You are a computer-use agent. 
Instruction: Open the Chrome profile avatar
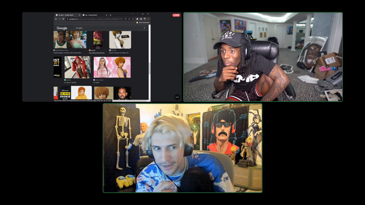click(144, 19)
